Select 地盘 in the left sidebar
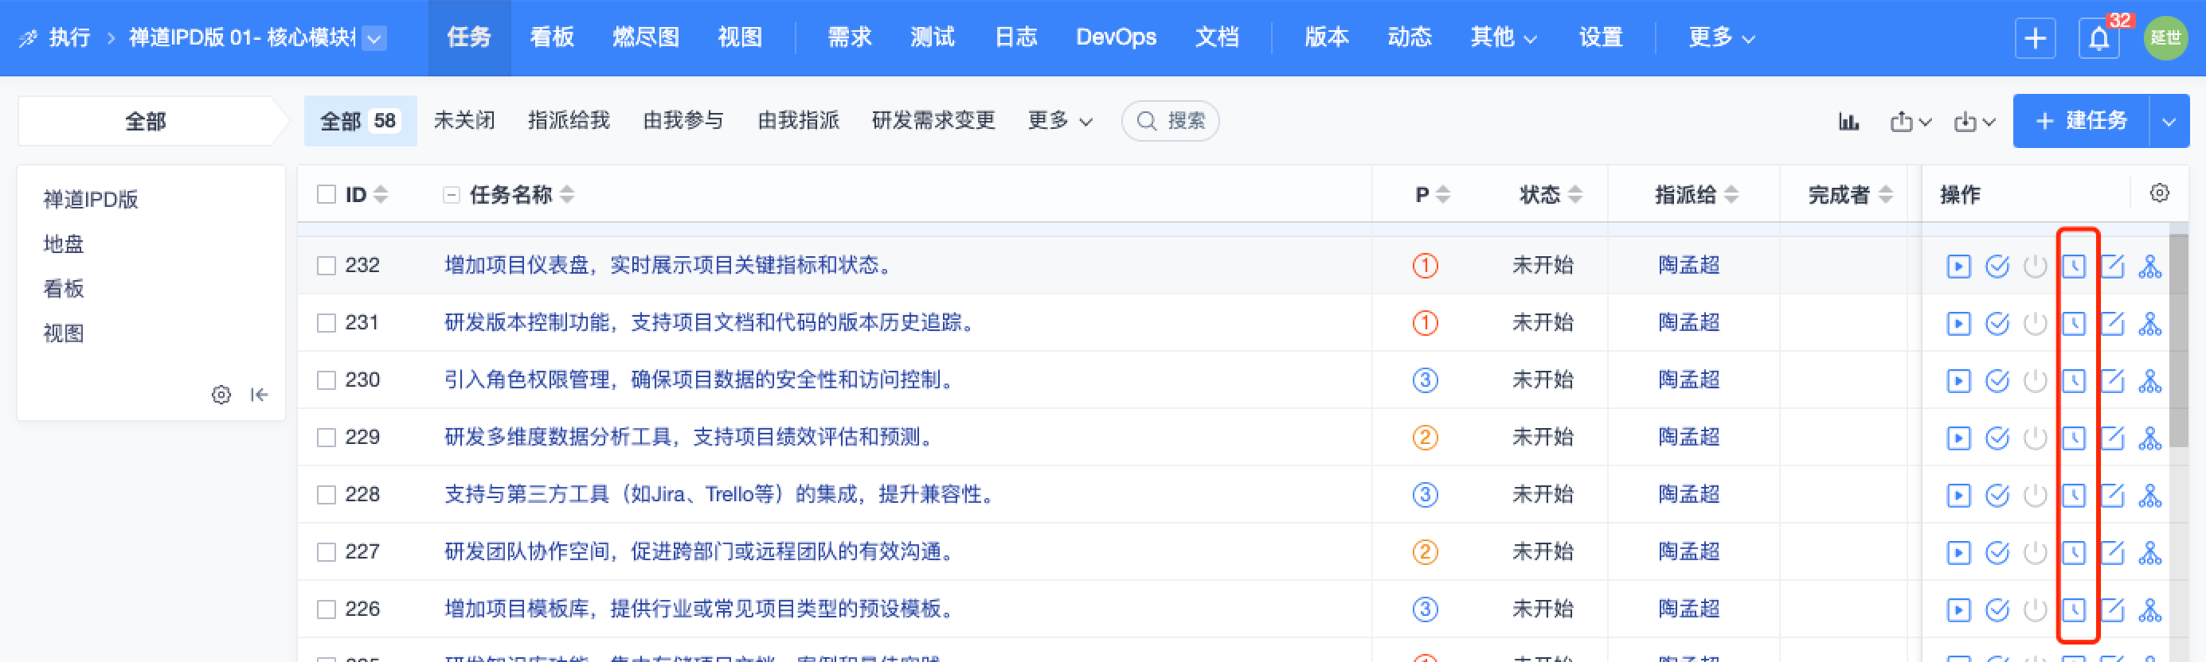This screenshot has width=2206, height=662. (65, 244)
